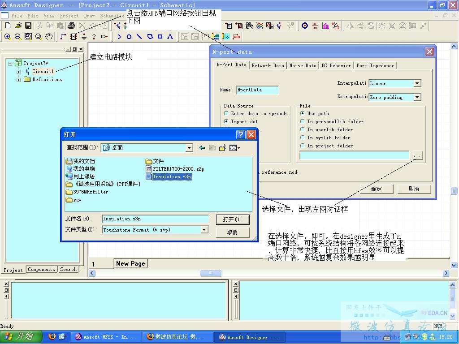Click the bullseye target toolbar icon
Viewport: 459px width, 344px height.
[305, 26]
